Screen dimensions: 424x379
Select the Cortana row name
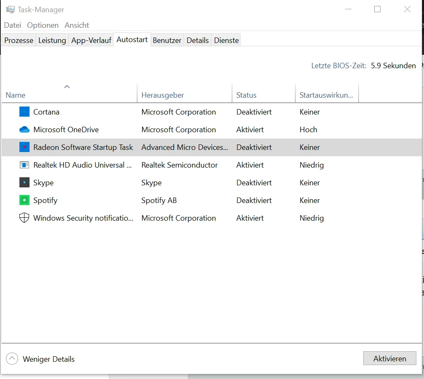[x=46, y=112]
